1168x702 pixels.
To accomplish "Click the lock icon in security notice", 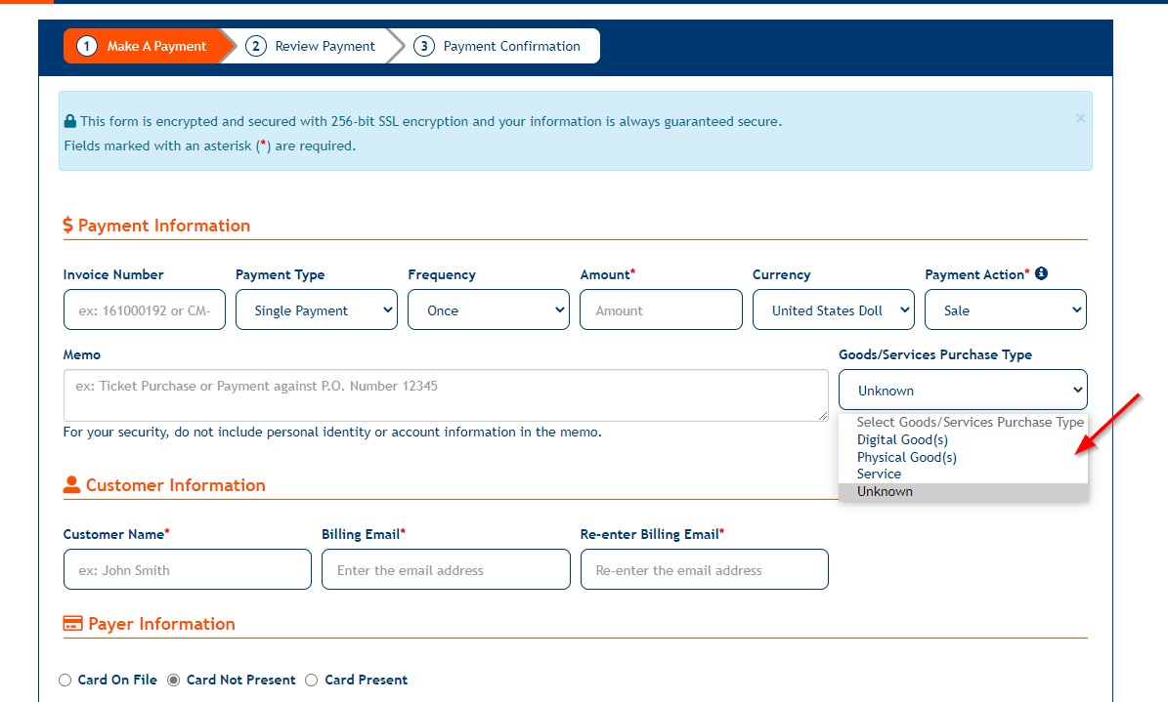I will point(70,122).
